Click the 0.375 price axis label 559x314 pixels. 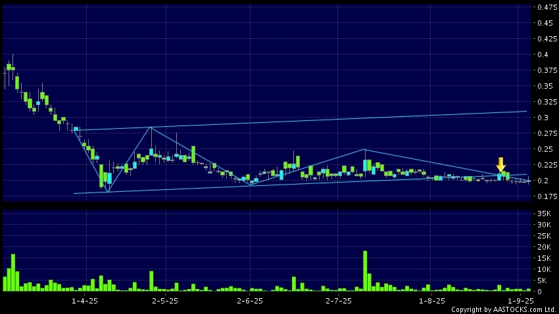pos(547,70)
